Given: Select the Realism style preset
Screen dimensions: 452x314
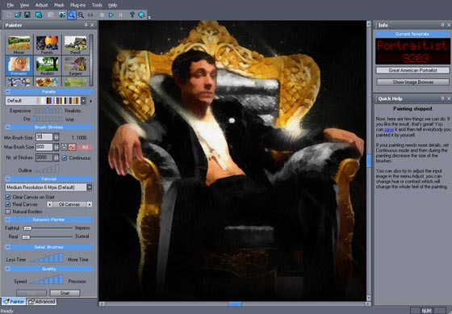Looking at the screenshot, I should [x=47, y=65].
